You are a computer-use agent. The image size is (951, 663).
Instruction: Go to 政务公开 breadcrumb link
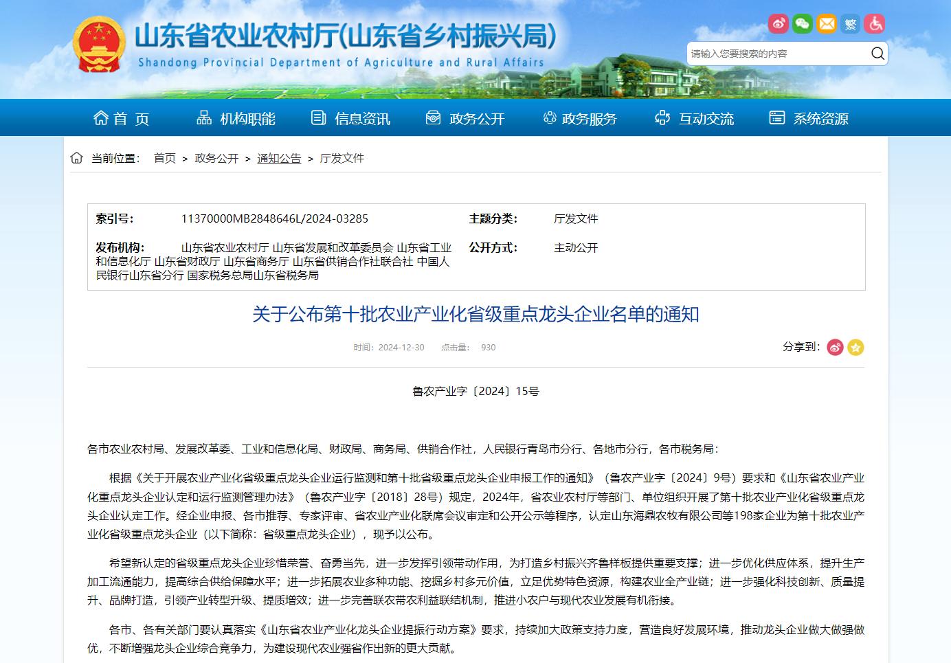click(x=216, y=158)
